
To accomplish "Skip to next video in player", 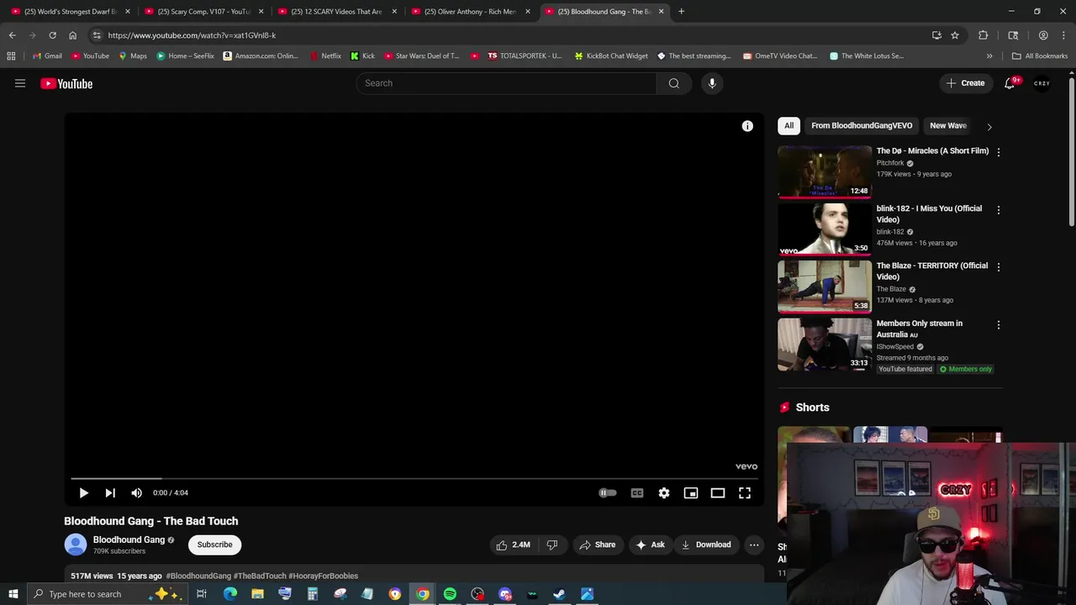I will pos(110,493).
